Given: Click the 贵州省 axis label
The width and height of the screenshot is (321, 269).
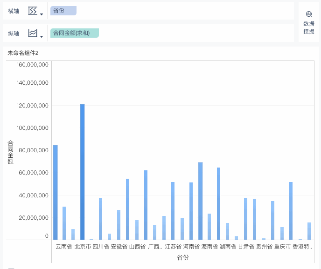Looking at the screenshot, I should tap(264, 247).
